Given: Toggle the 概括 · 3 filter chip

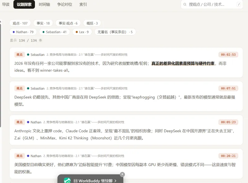Looking at the screenshot, I should tap(92, 23).
